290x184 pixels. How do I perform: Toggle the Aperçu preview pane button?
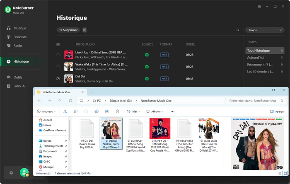coord(277,111)
